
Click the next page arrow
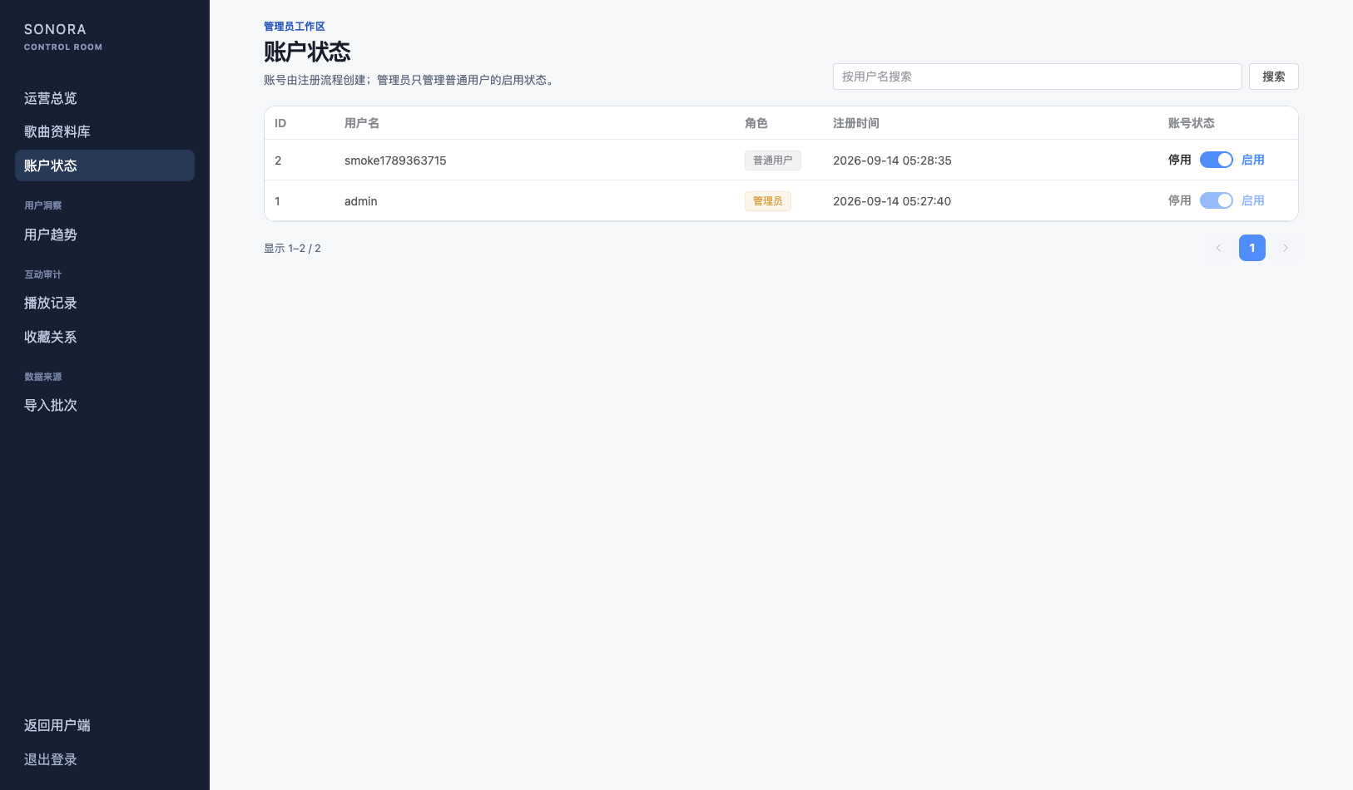(x=1285, y=248)
